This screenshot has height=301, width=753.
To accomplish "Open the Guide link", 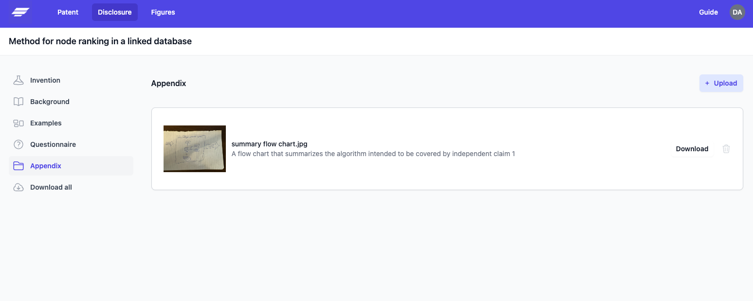I will click(708, 12).
